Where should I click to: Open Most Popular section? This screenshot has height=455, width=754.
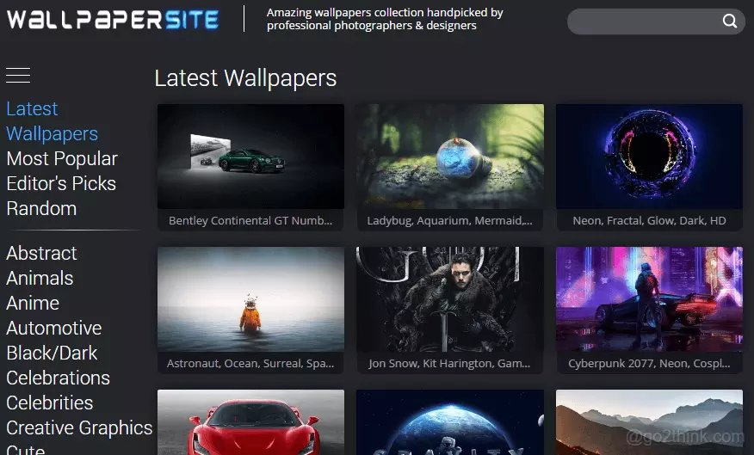click(x=62, y=158)
